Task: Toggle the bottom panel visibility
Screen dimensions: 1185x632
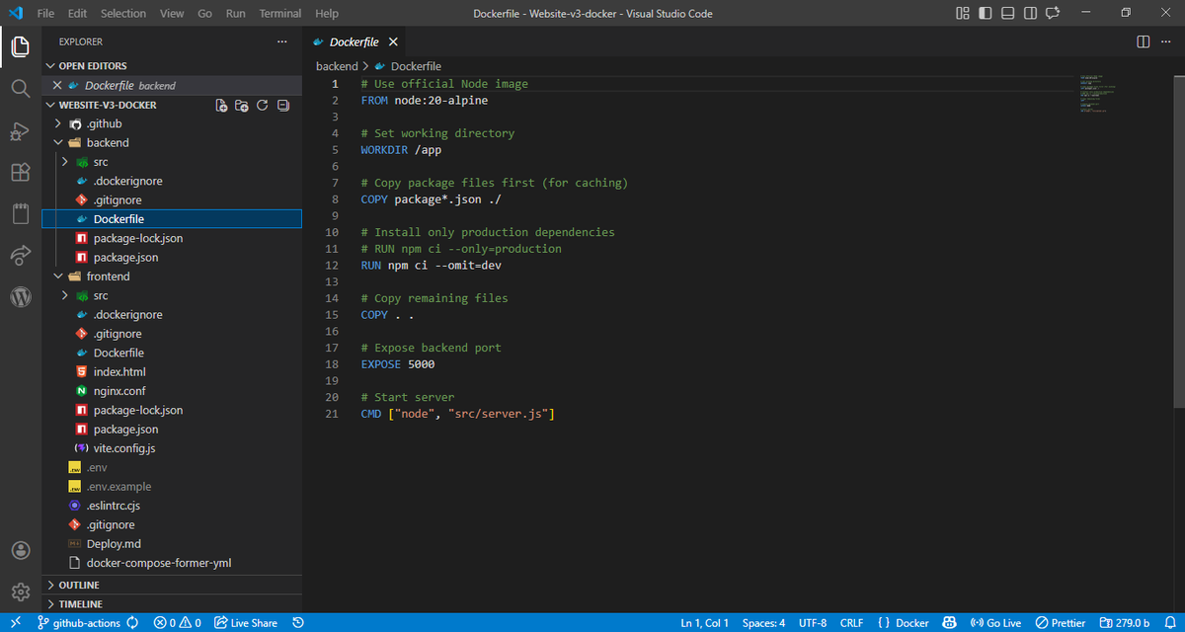Action: pyautogui.click(x=1008, y=13)
